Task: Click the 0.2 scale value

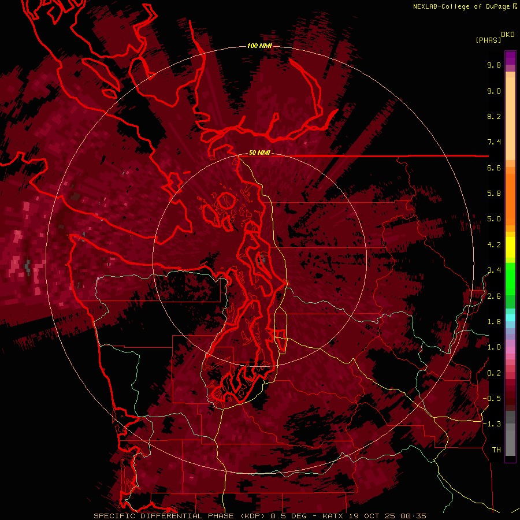Action: [x=494, y=373]
